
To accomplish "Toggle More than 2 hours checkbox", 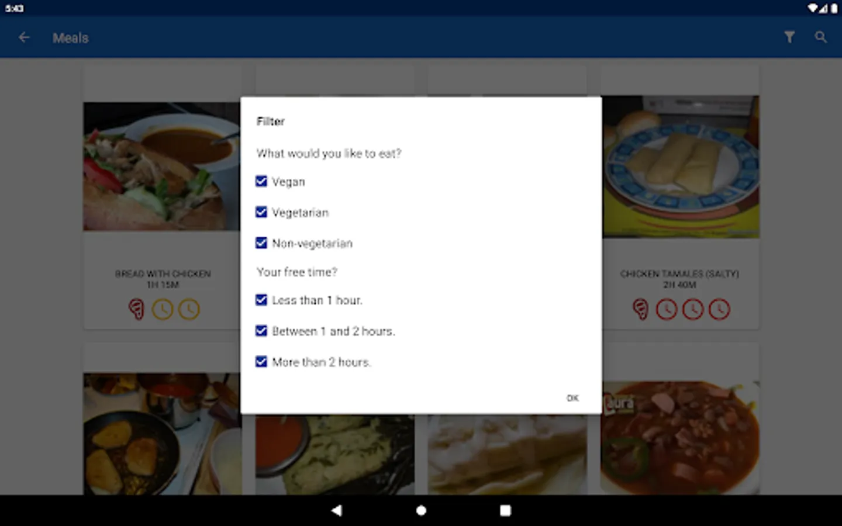I will pyautogui.click(x=261, y=362).
